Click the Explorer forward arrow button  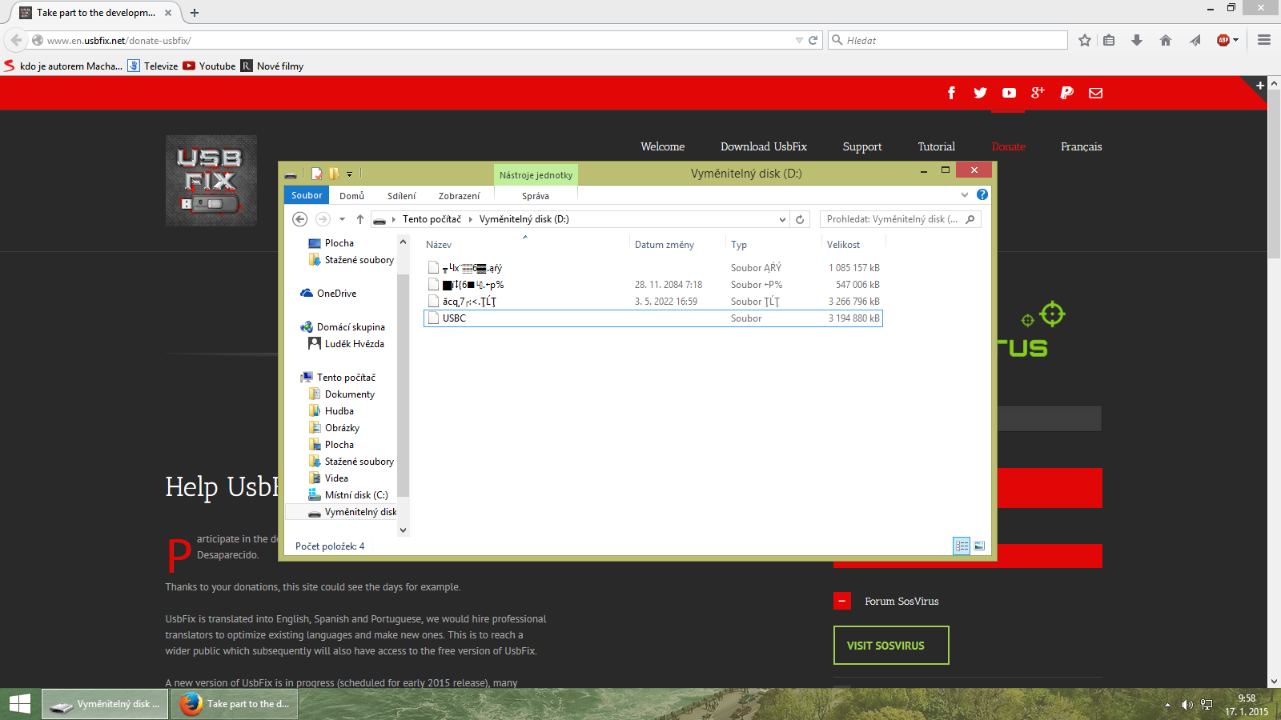coord(323,219)
